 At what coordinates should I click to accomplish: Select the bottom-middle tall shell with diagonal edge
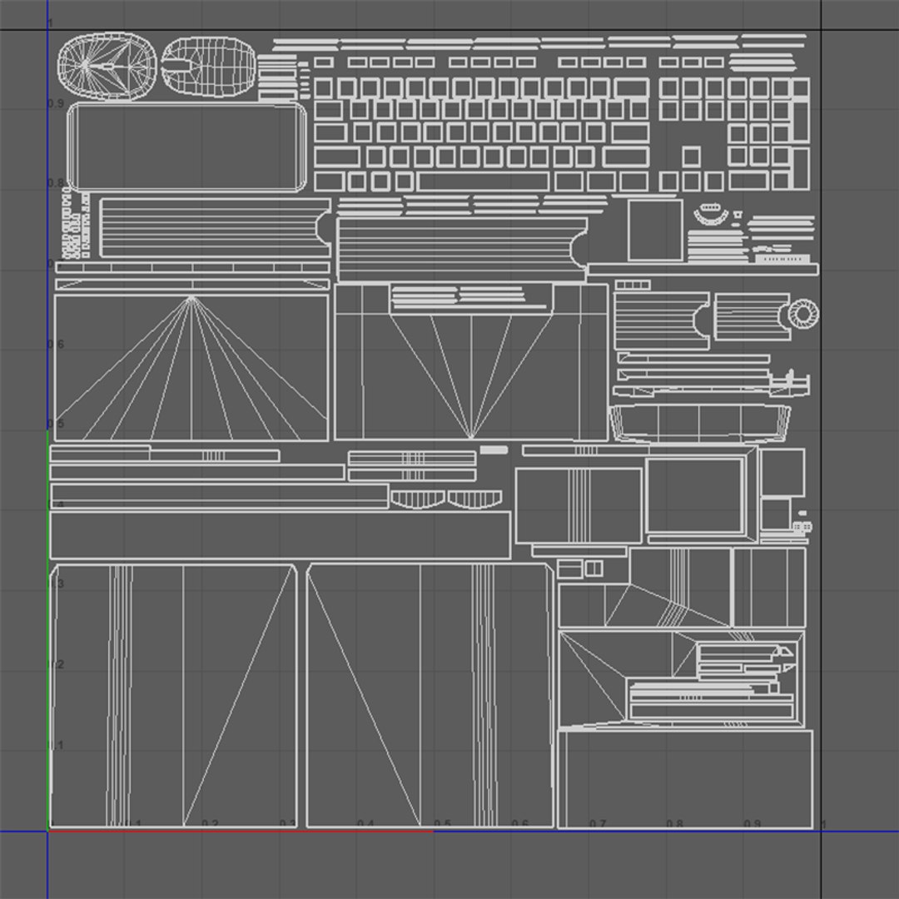click(x=430, y=695)
